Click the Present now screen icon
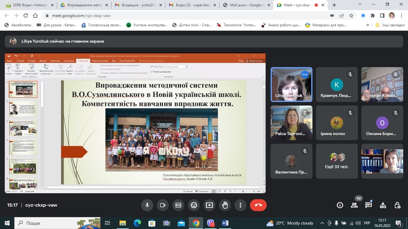Screen dimensions: 408x229 pos(210,205)
